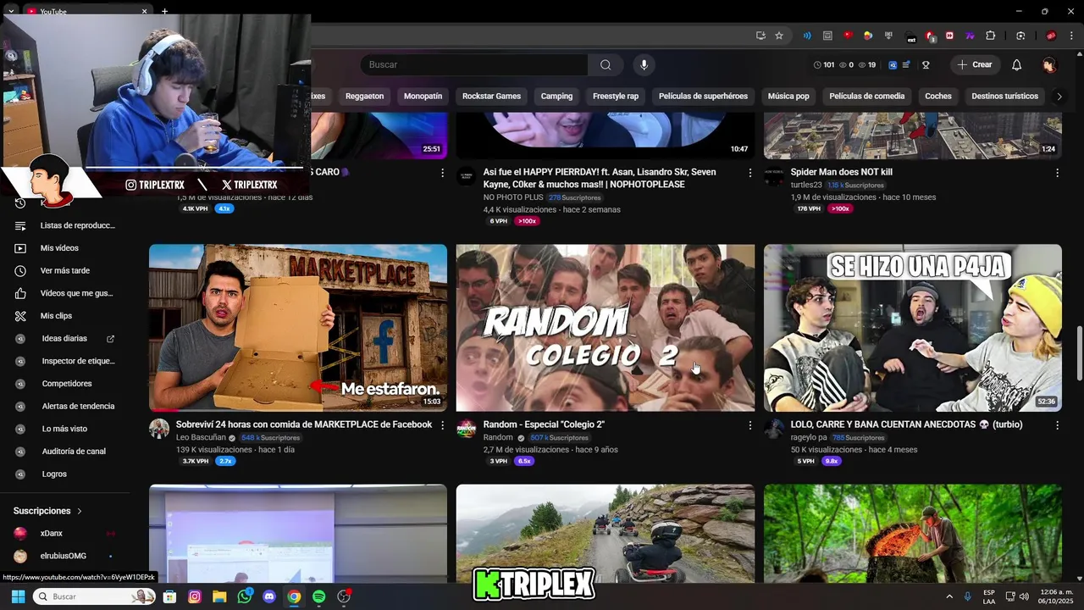Open Ver más tarde in sidebar
Viewport: 1084px width, 610px height.
(66, 271)
